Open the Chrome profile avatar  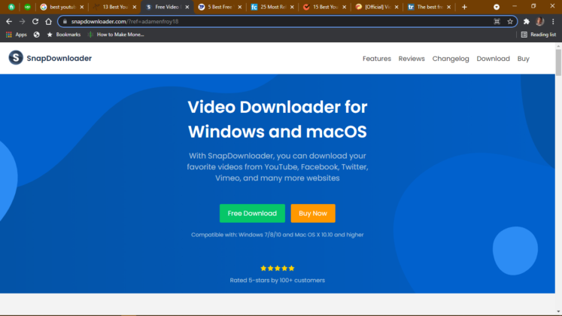click(x=539, y=22)
